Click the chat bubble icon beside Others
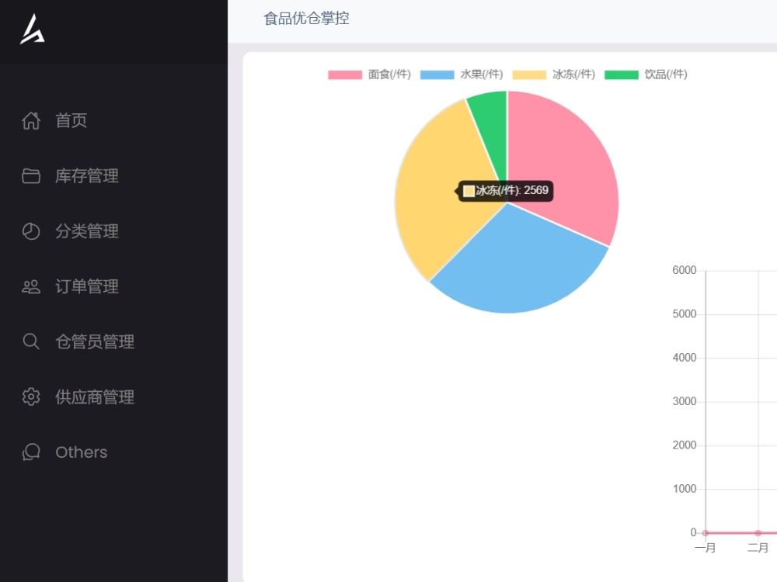 coord(31,452)
